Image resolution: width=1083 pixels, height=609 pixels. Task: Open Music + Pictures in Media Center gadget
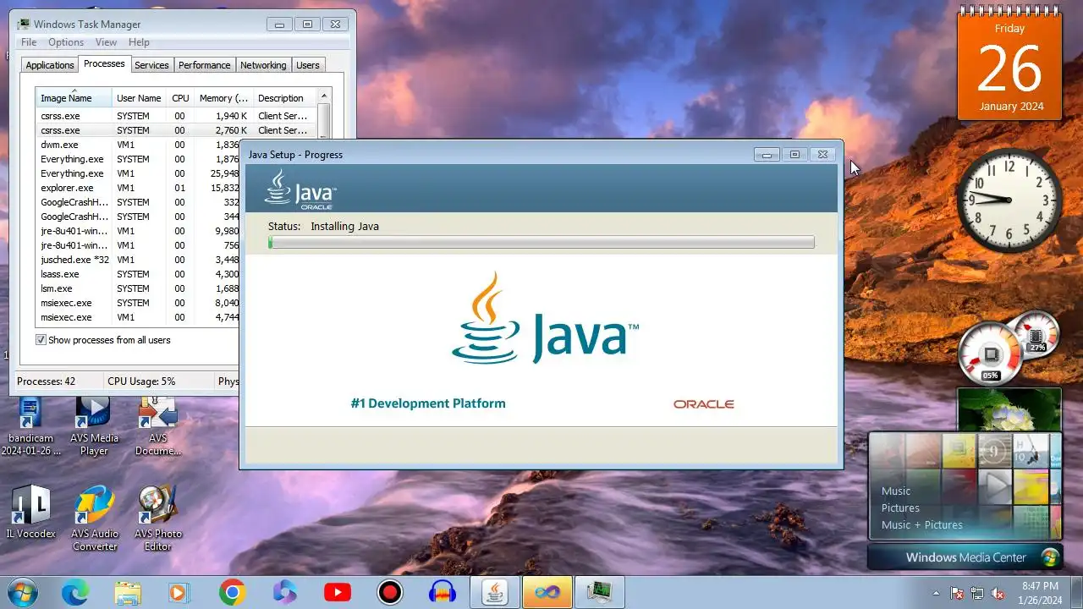point(922,524)
